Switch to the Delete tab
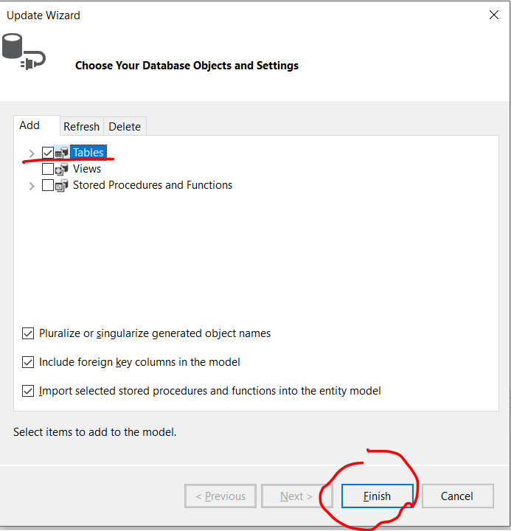This screenshot has width=511, height=531. coord(125,126)
